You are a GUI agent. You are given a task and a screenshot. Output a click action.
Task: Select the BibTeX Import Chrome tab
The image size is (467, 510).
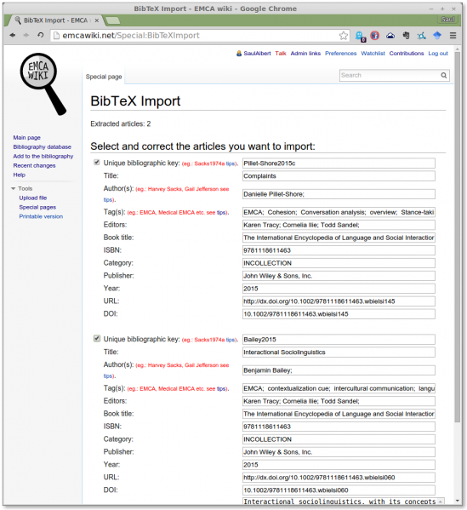55,20
